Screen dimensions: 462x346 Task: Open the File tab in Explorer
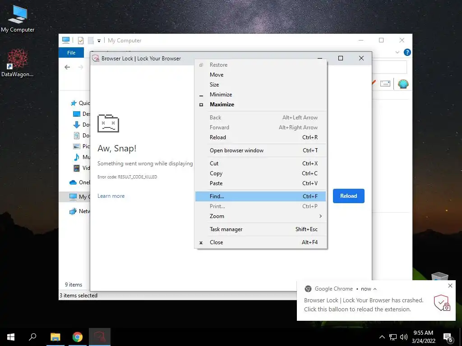[71, 53]
